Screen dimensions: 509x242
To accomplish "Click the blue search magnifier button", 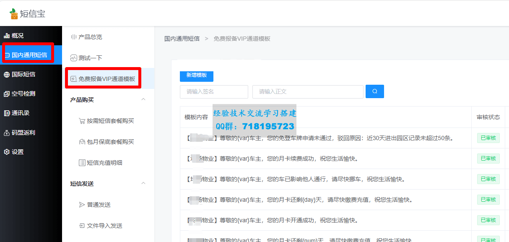I will pyautogui.click(x=374, y=91).
